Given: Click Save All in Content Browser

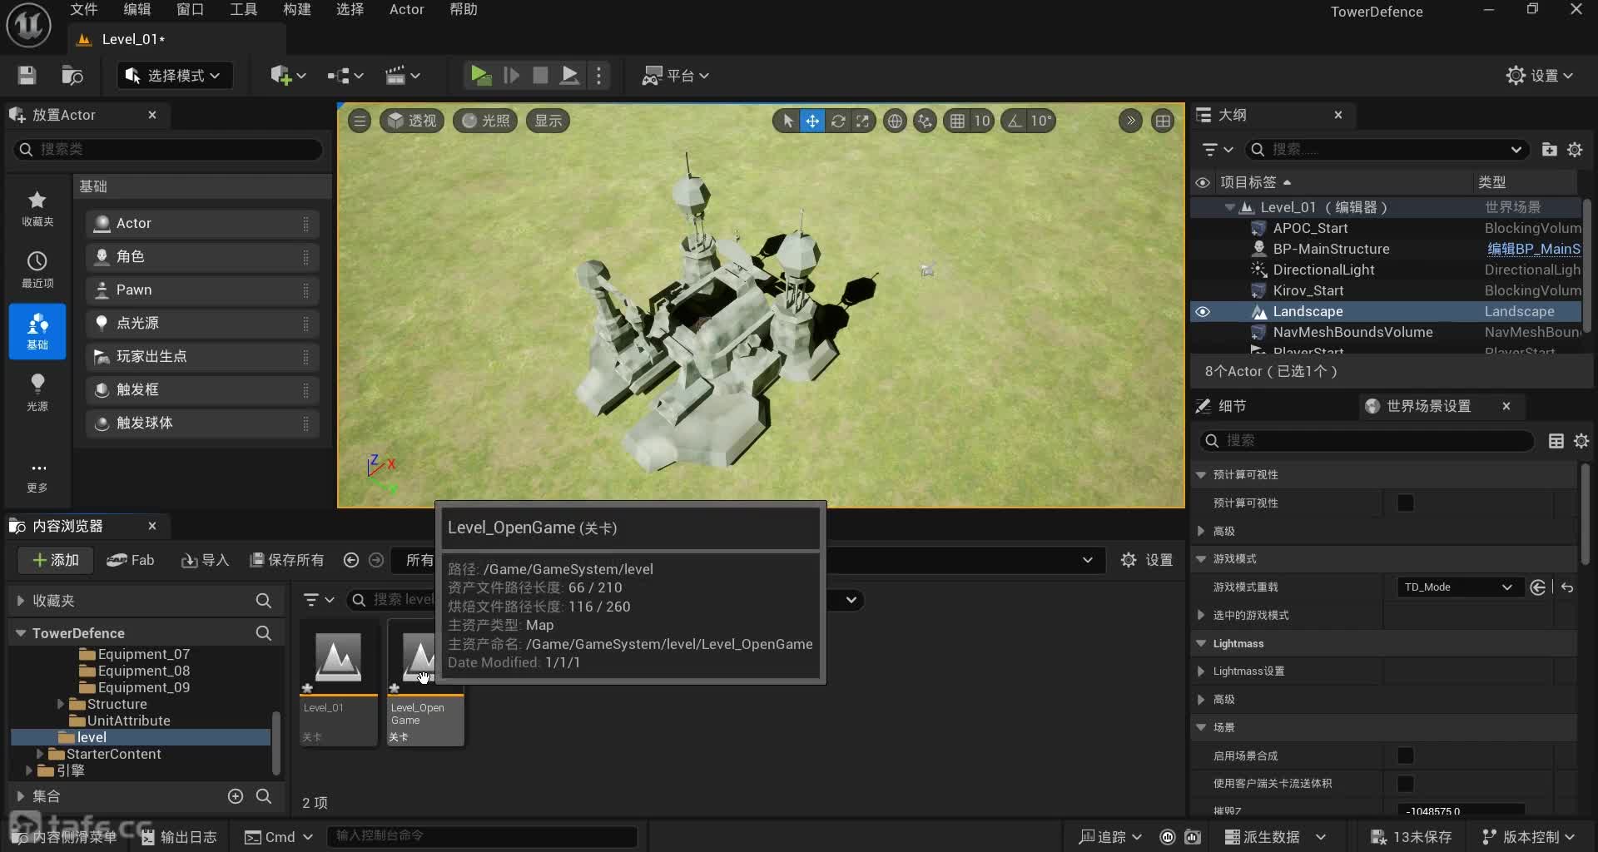Looking at the screenshot, I should point(287,560).
